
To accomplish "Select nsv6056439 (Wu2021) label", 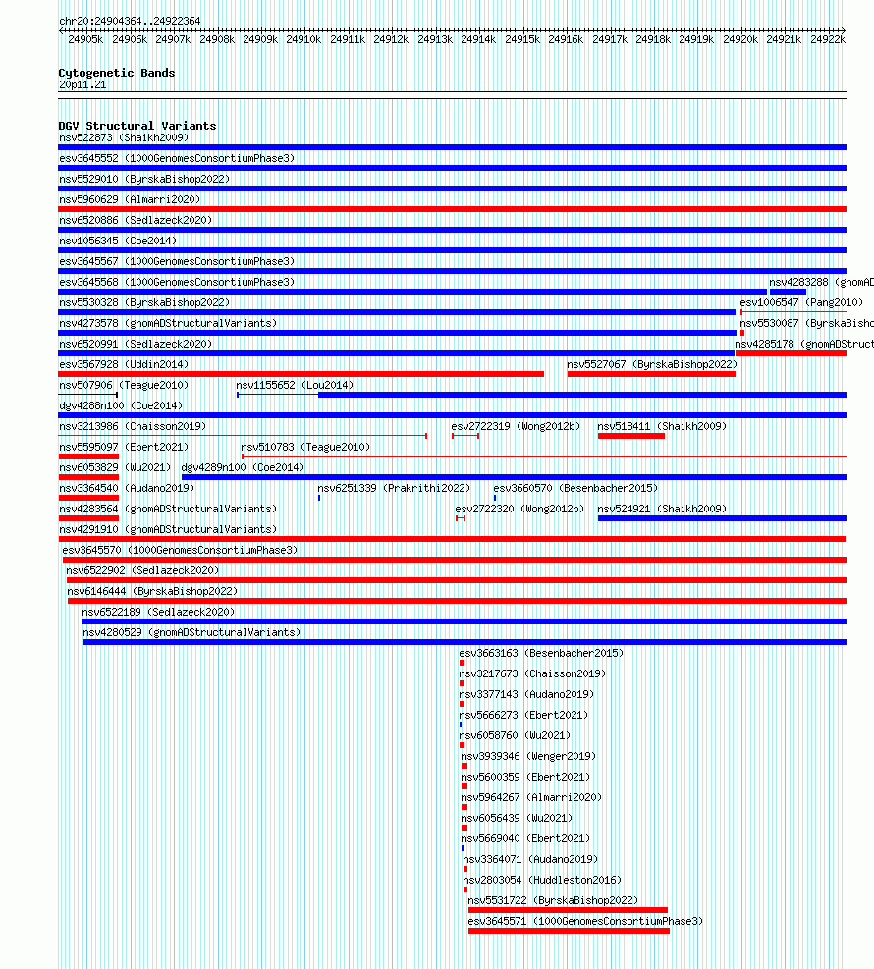I will point(517,818).
